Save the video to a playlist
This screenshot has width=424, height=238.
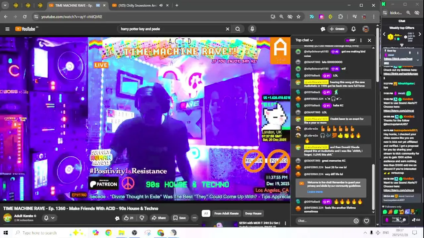click(x=179, y=218)
